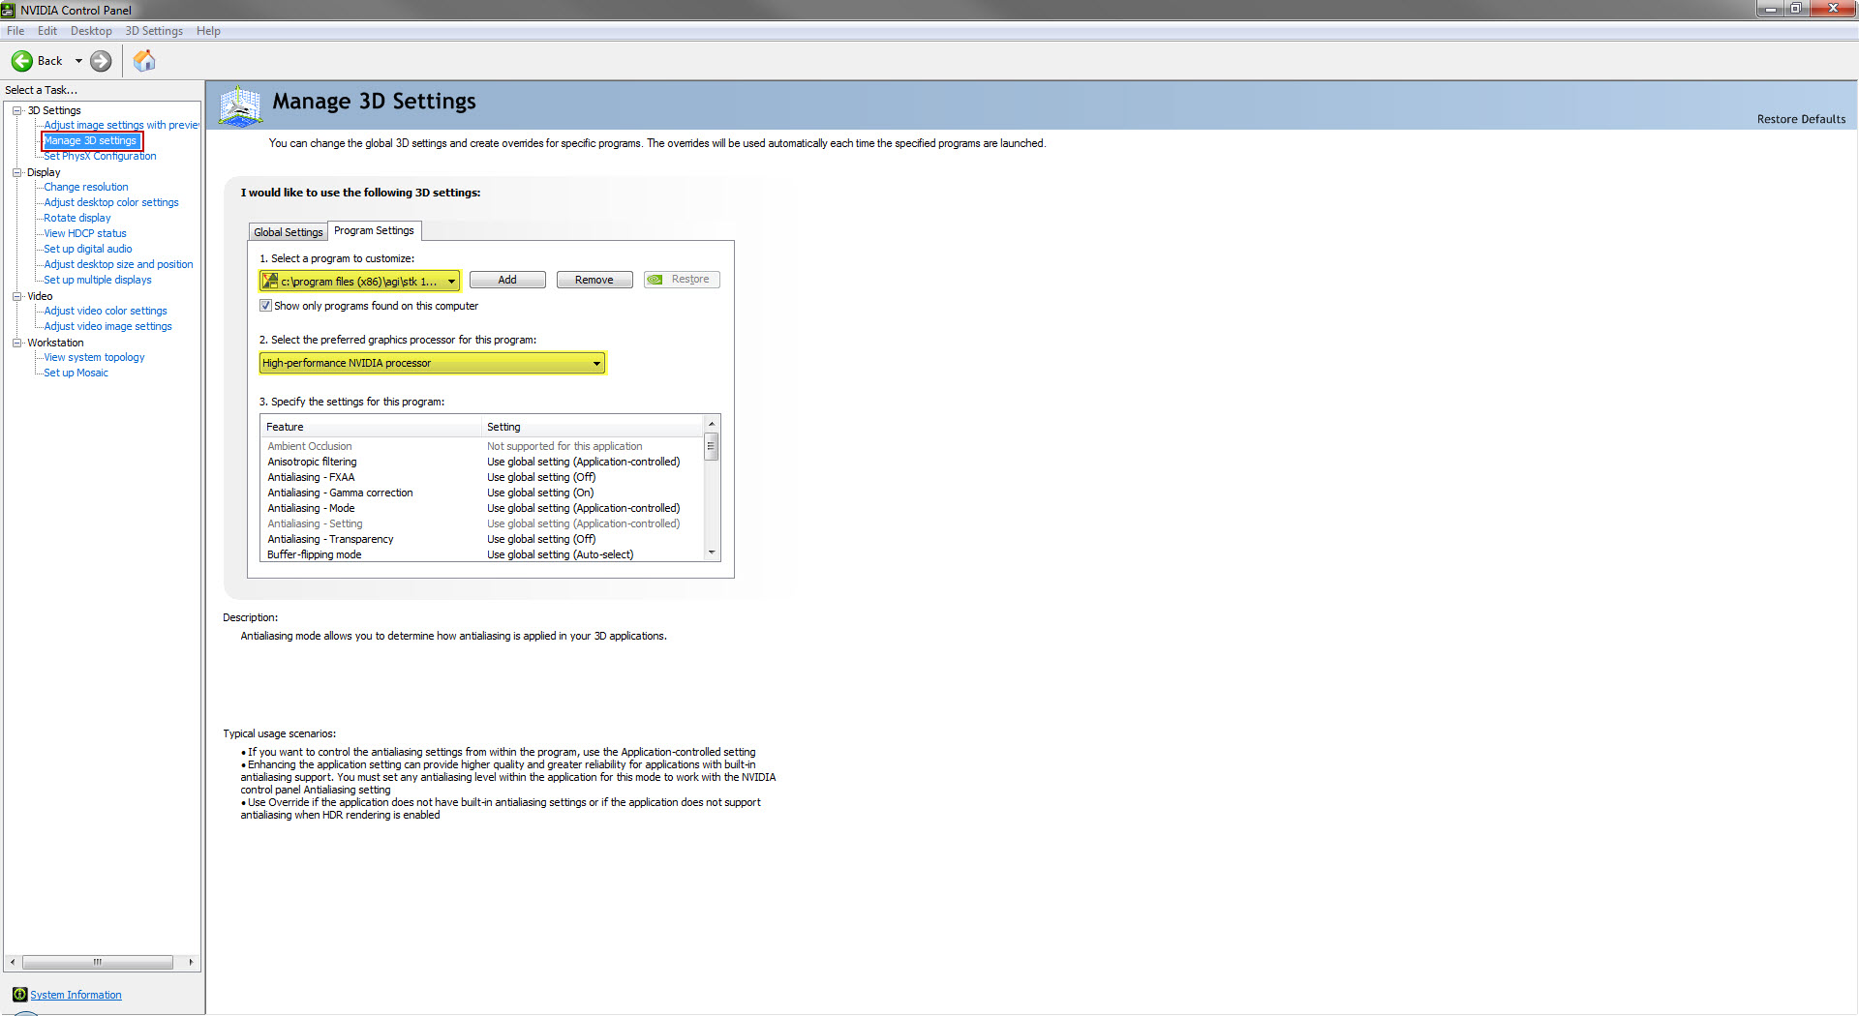Click the System Information icon

[x=19, y=995]
